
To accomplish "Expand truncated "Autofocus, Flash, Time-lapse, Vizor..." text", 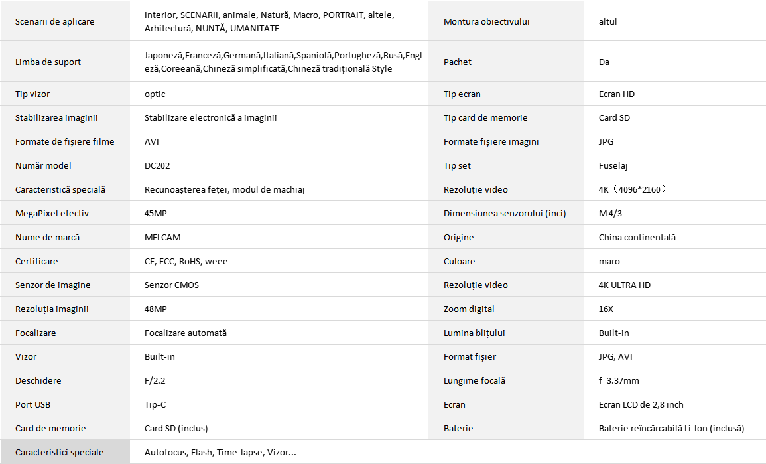I will coord(220,453).
